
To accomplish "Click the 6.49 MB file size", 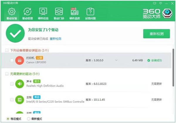I will coord(138,60).
